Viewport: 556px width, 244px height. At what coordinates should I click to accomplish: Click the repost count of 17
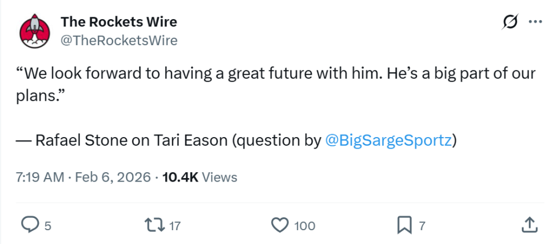(175, 225)
